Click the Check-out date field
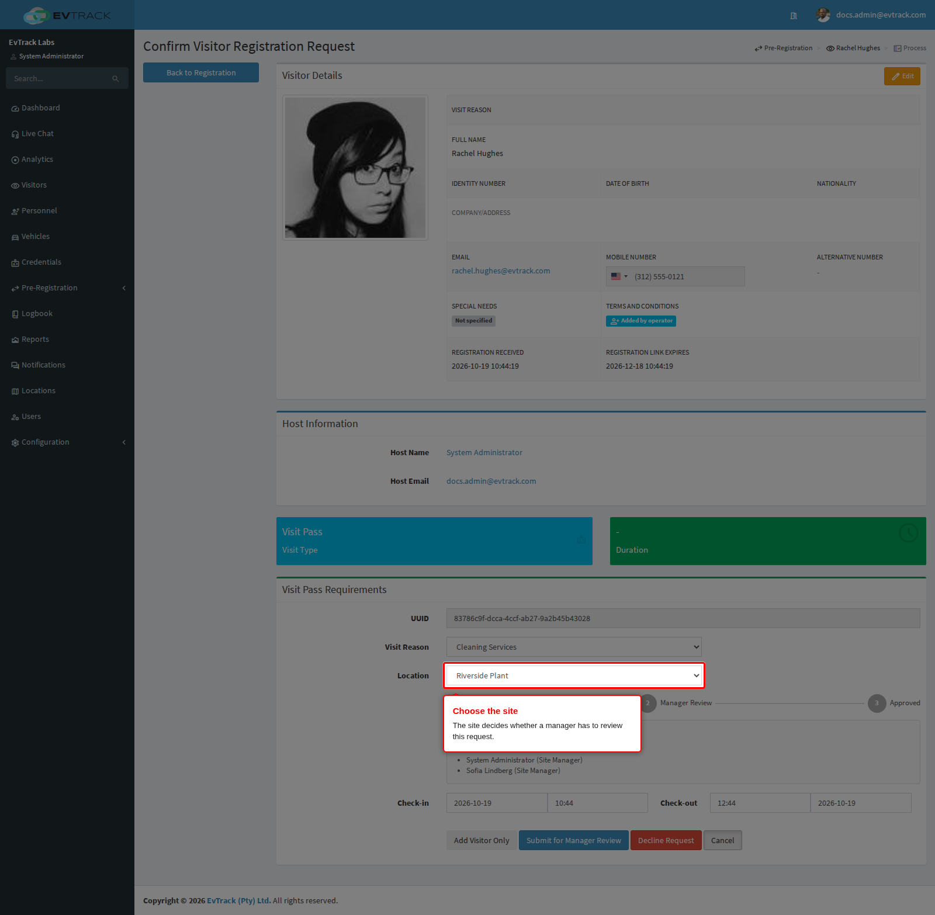 (x=861, y=803)
